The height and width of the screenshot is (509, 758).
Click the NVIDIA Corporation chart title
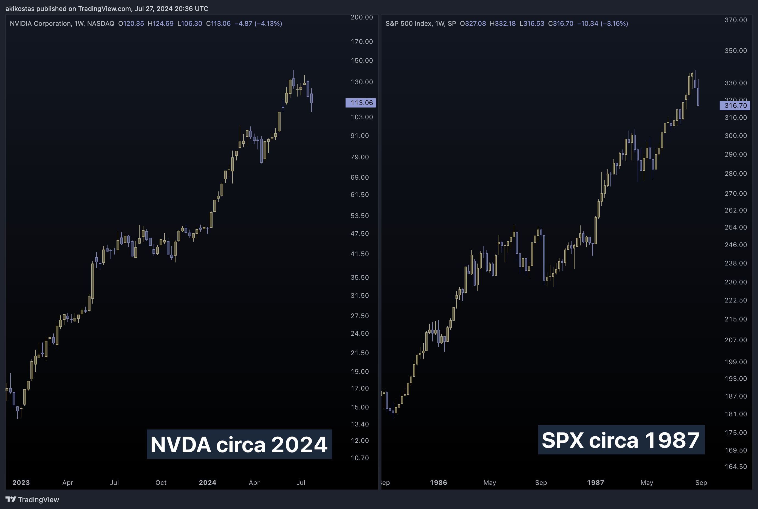[x=62, y=23]
